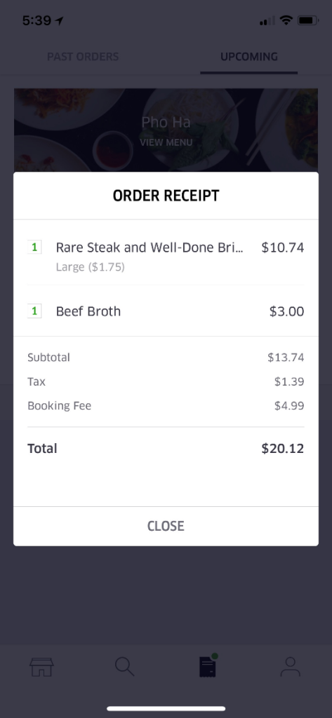Tap the location arrow by the time
Image resolution: width=332 pixels, height=718 pixels.
pos(59,21)
